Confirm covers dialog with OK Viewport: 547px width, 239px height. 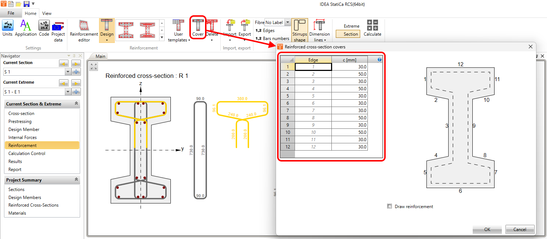coord(487,230)
